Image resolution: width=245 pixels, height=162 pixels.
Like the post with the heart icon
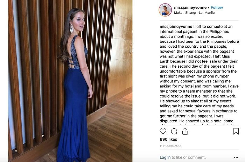[x=163, y=131]
